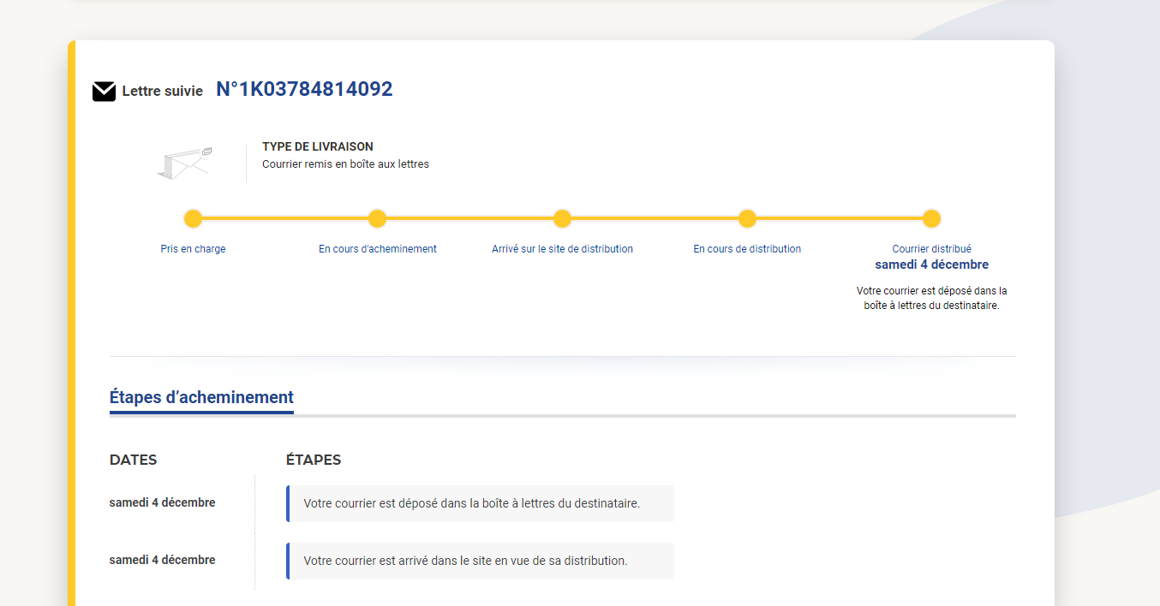Click 'Arrivé sur le site de distribution' label
Screen dimensions: 1160x606
pos(562,249)
